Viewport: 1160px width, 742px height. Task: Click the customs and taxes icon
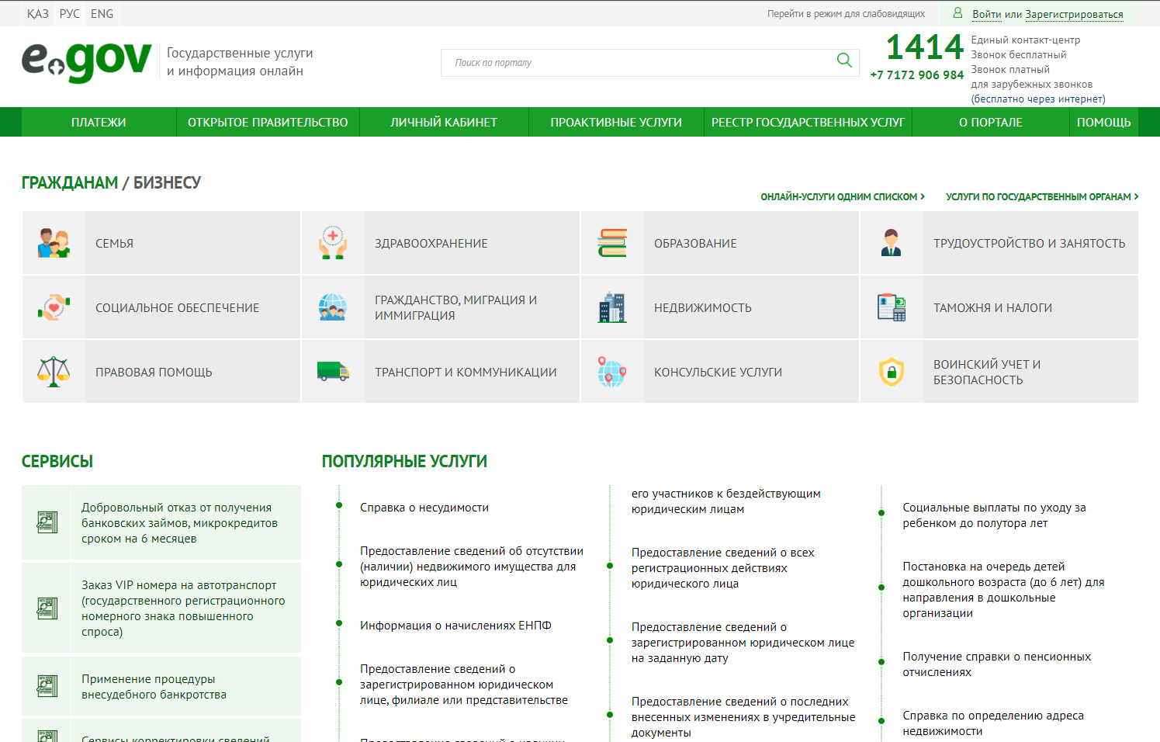[x=892, y=307]
